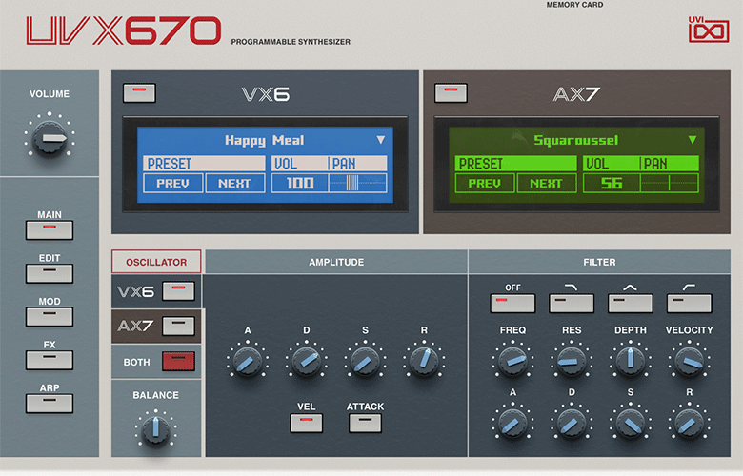Open the Squaroussel preset dropdown arrow

[693, 140]
